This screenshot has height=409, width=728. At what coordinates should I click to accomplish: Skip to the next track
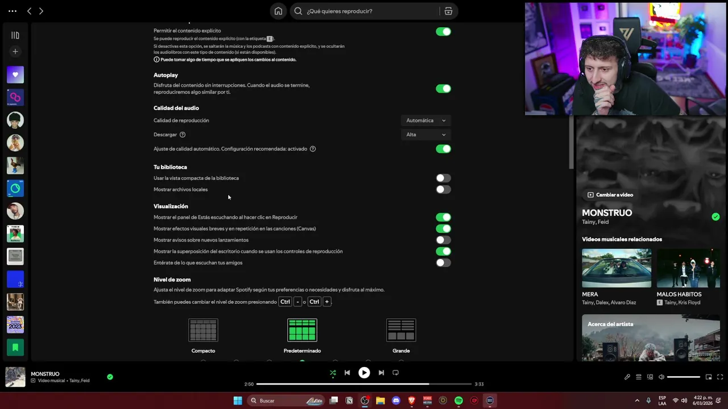(381, 373)
